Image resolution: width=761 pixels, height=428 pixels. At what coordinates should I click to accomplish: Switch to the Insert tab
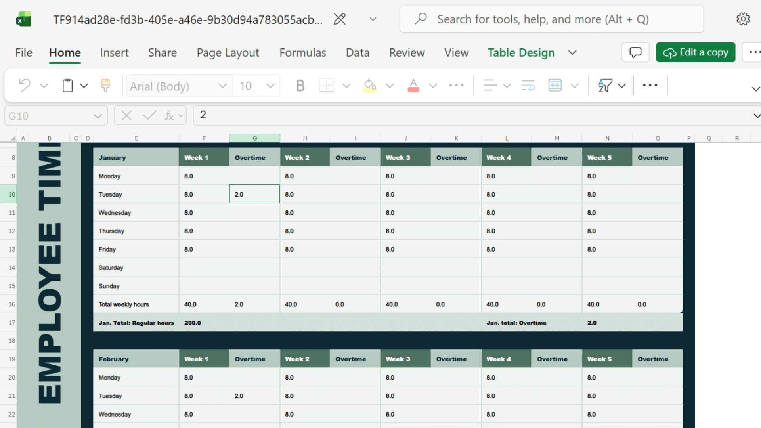point(114,53)
